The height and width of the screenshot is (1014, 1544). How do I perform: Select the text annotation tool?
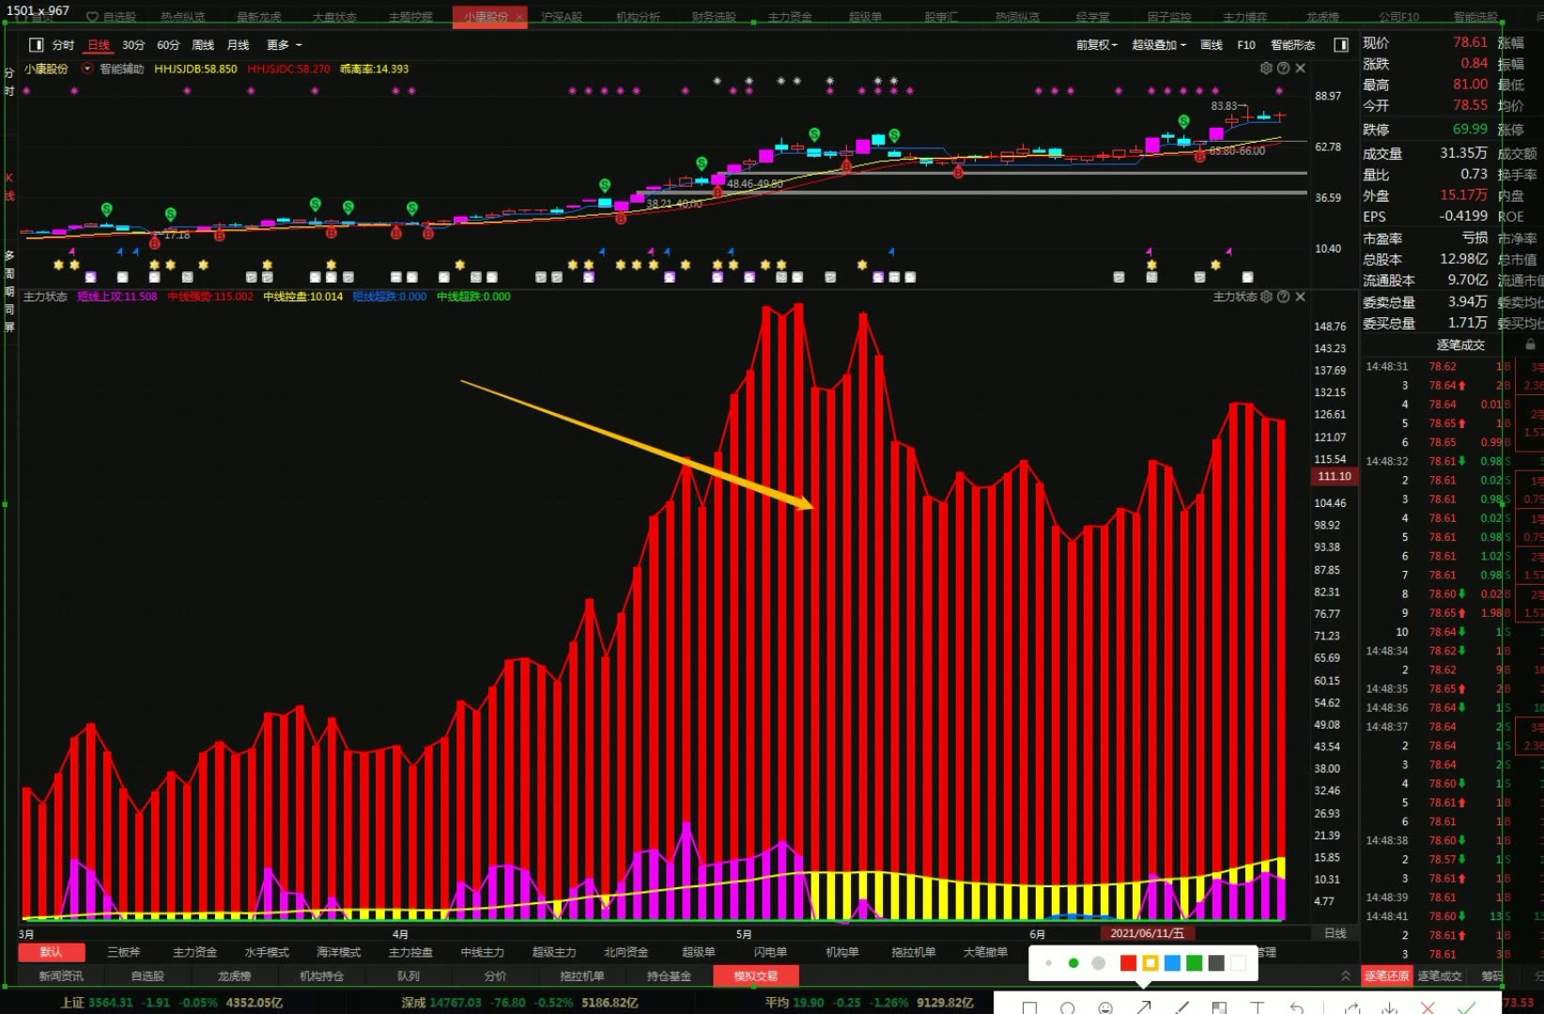pos(1258,1008)
